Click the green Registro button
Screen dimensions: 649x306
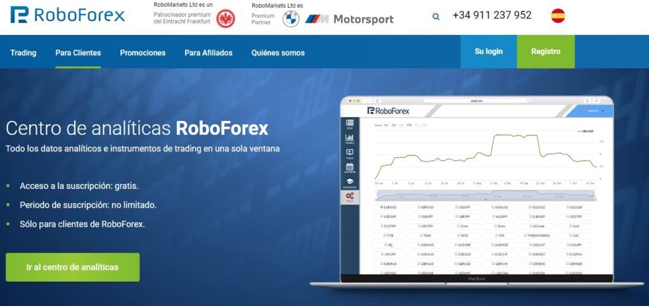tap(546, 52)
